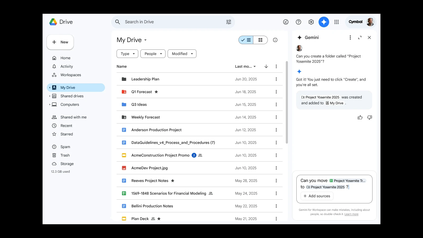Open more actions for Leadership Plan
This screenshot has width=423, height=238.
[x=276, y=79]
